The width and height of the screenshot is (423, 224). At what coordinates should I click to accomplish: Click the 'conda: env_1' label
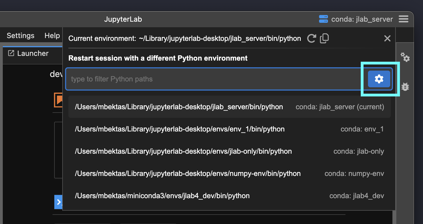point(362,129)
